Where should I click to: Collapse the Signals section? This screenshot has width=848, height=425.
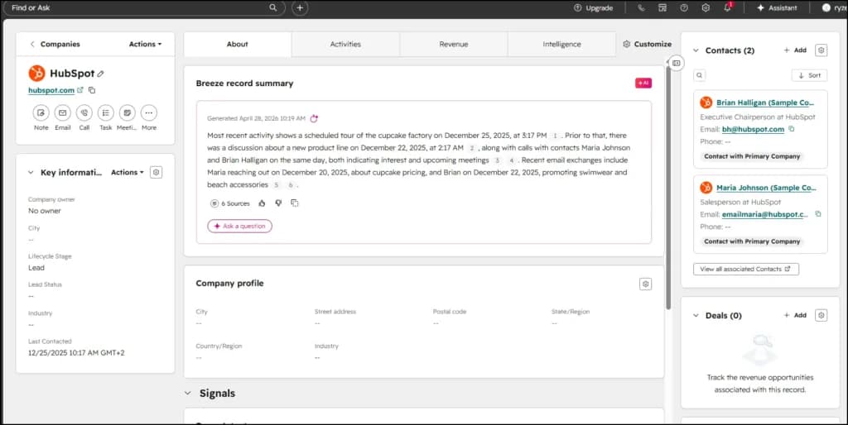[x=188, y=393]
